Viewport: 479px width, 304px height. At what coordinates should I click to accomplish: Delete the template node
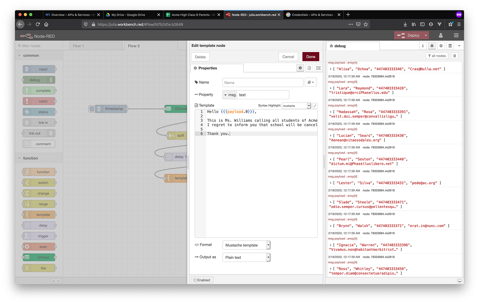coord(200,57)
